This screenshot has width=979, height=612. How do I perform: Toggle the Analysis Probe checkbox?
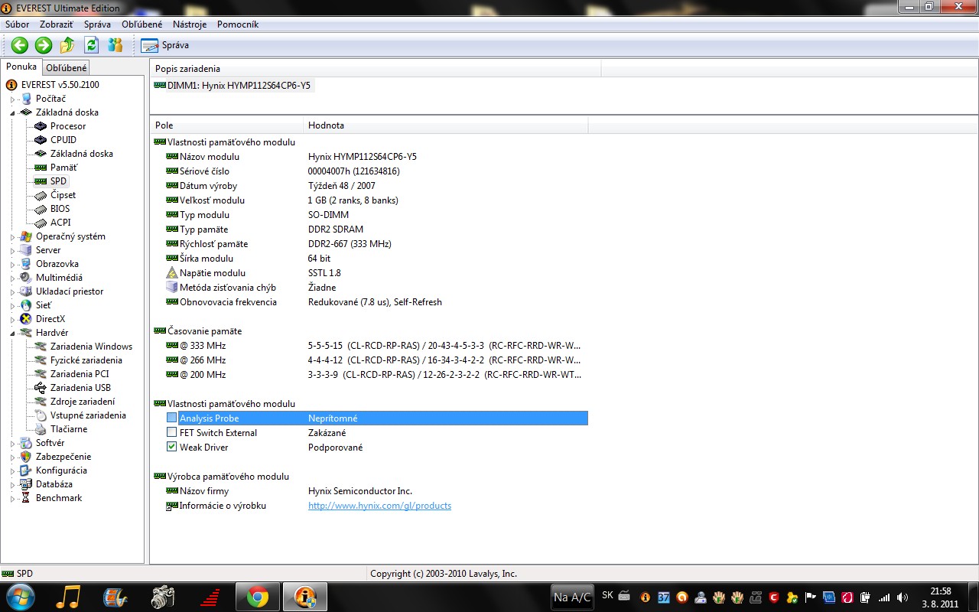(x=171, y=418)
